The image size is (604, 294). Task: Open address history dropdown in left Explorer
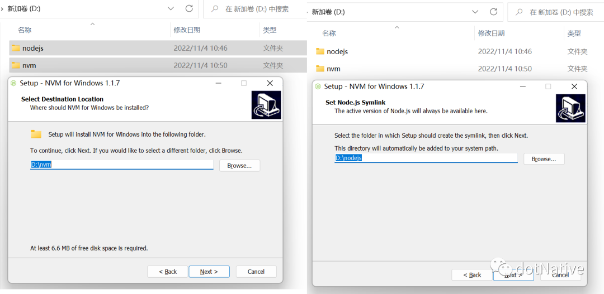click(171, 8)
